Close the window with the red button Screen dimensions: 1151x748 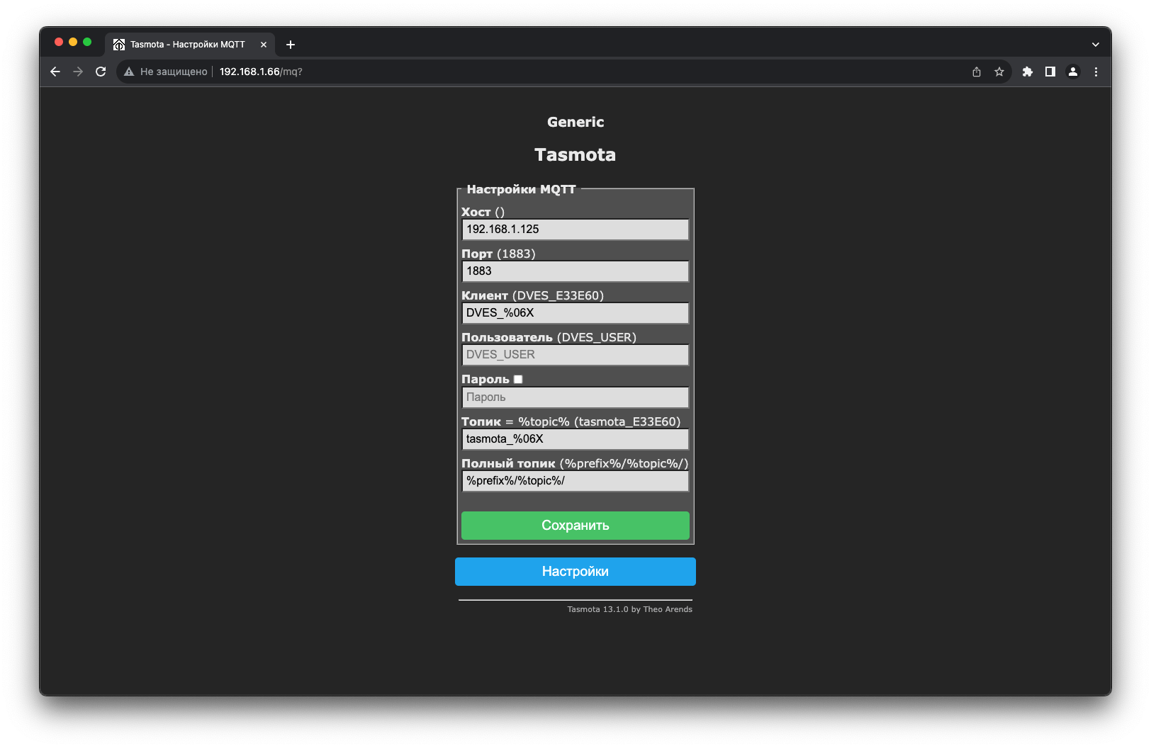[x=59, y=42]
